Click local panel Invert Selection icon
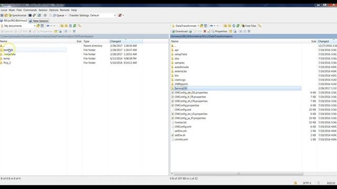Image resolution: width=337 pixels, height=189 pixels. tap(74, 31)
